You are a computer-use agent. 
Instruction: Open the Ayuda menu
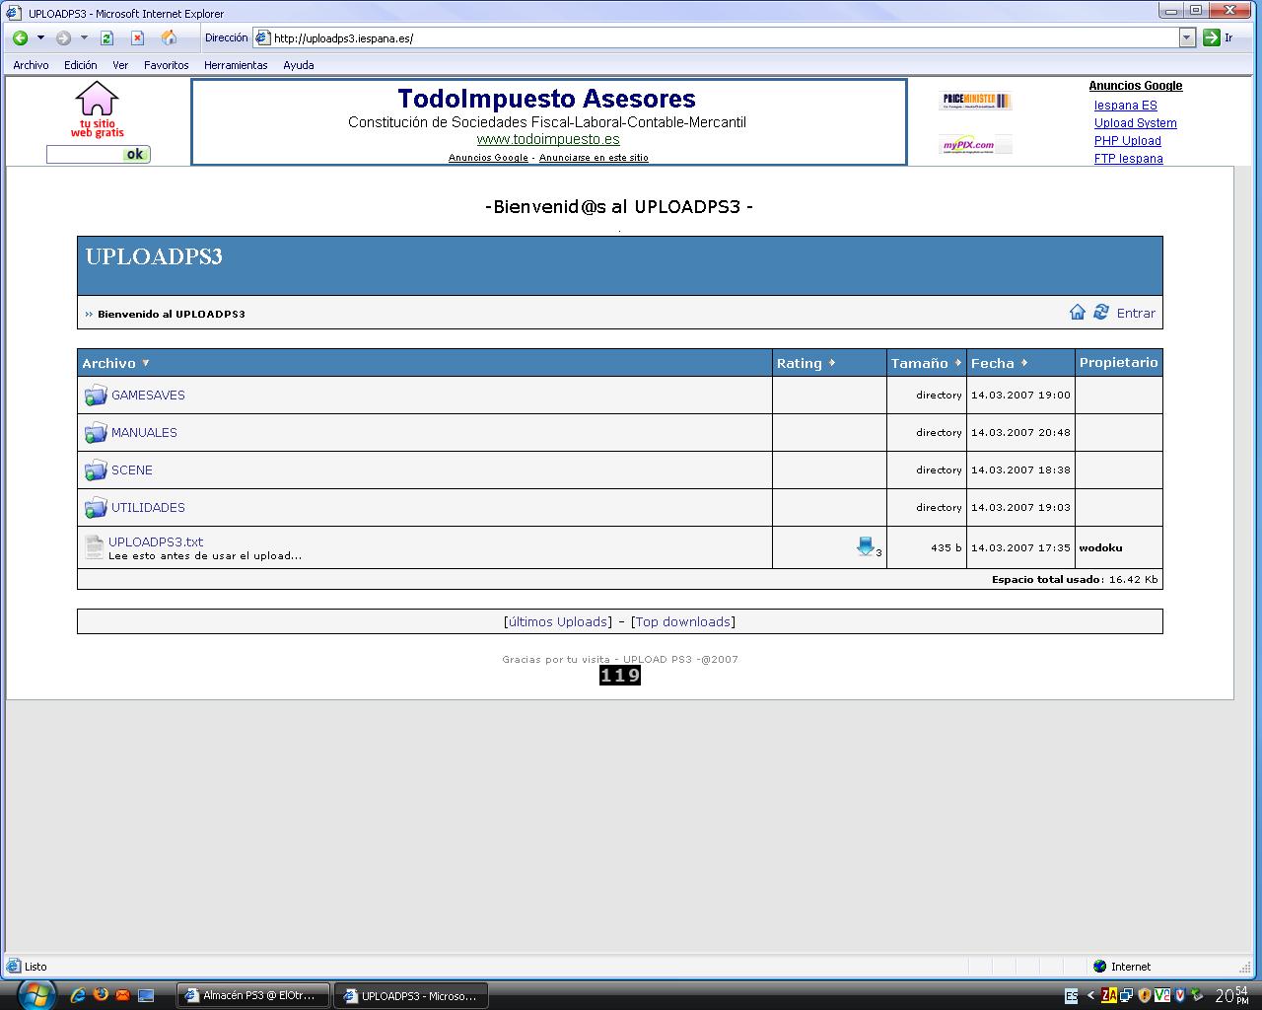[x=299, y=65]
